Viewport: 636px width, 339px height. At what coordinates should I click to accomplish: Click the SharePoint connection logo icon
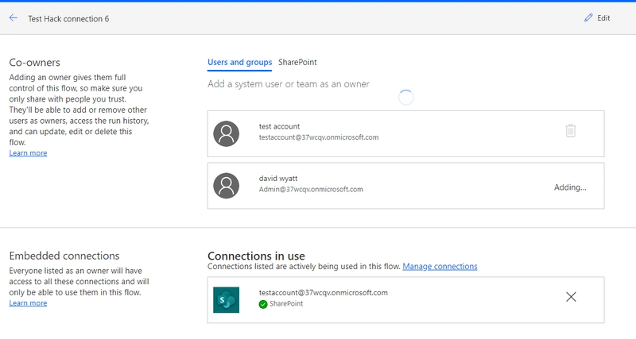point(227,299)
